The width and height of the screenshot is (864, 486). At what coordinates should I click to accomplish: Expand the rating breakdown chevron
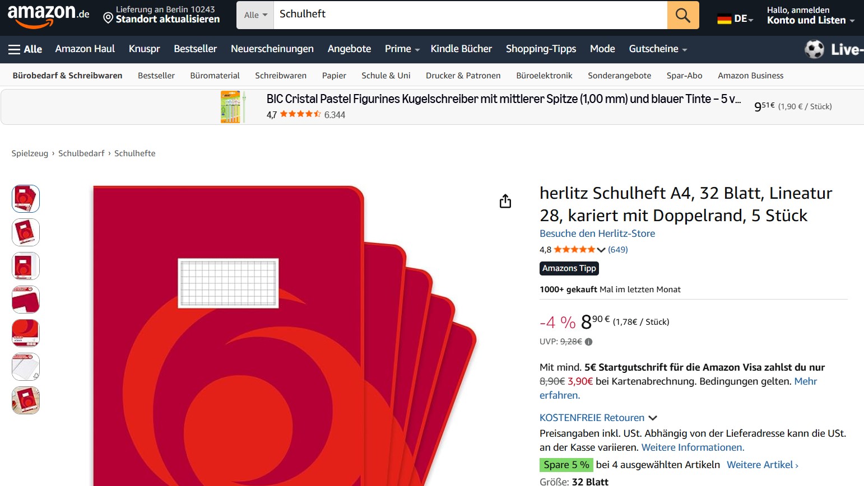pos(601,250)
